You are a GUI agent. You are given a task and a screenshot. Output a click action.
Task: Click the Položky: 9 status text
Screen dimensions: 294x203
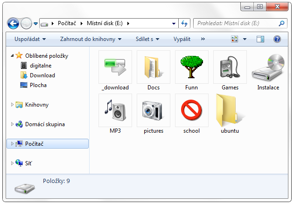coord(56,181)
